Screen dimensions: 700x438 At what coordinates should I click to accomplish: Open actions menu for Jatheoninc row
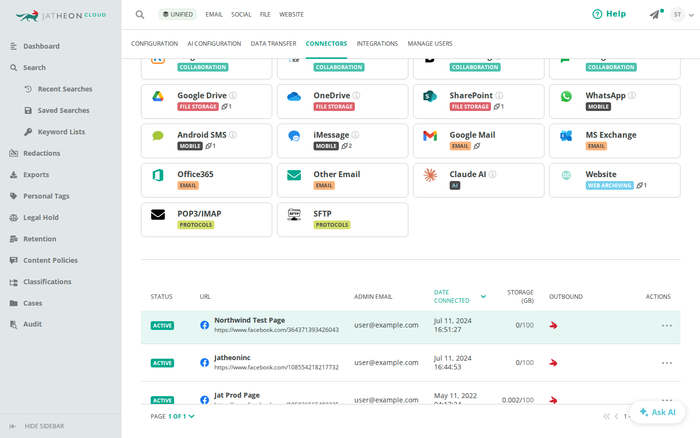coord(667,363)
